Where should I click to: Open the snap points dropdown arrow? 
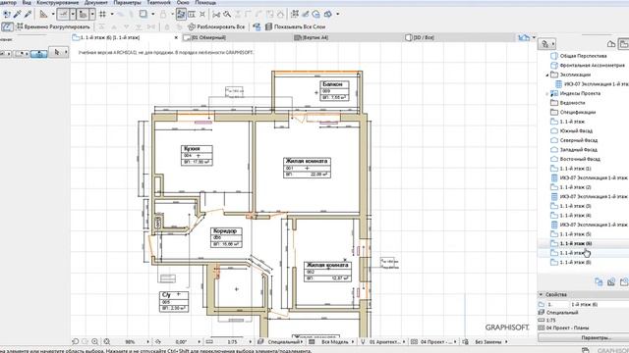point(92,15)
